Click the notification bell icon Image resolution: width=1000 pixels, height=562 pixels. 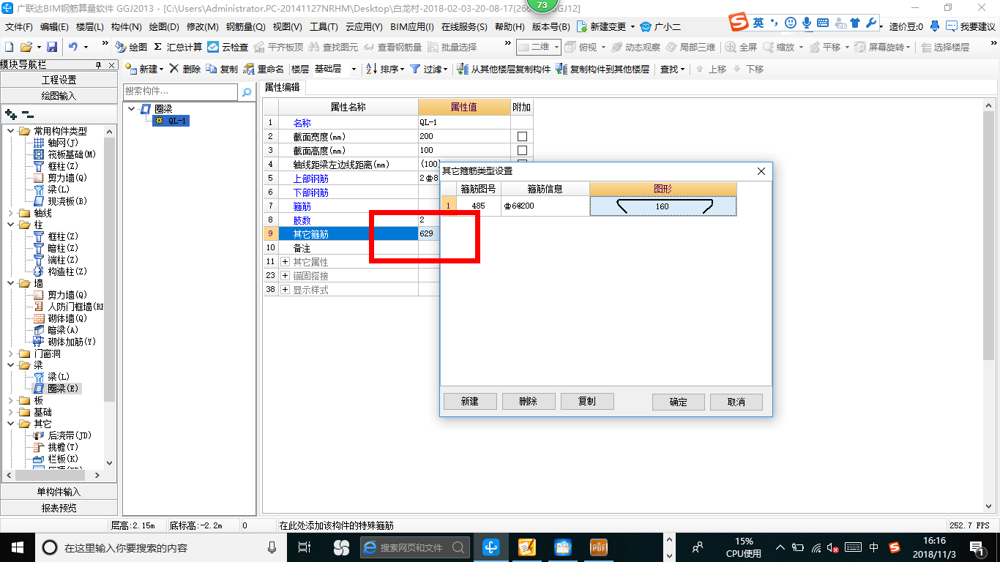click(x=934, y=26)
